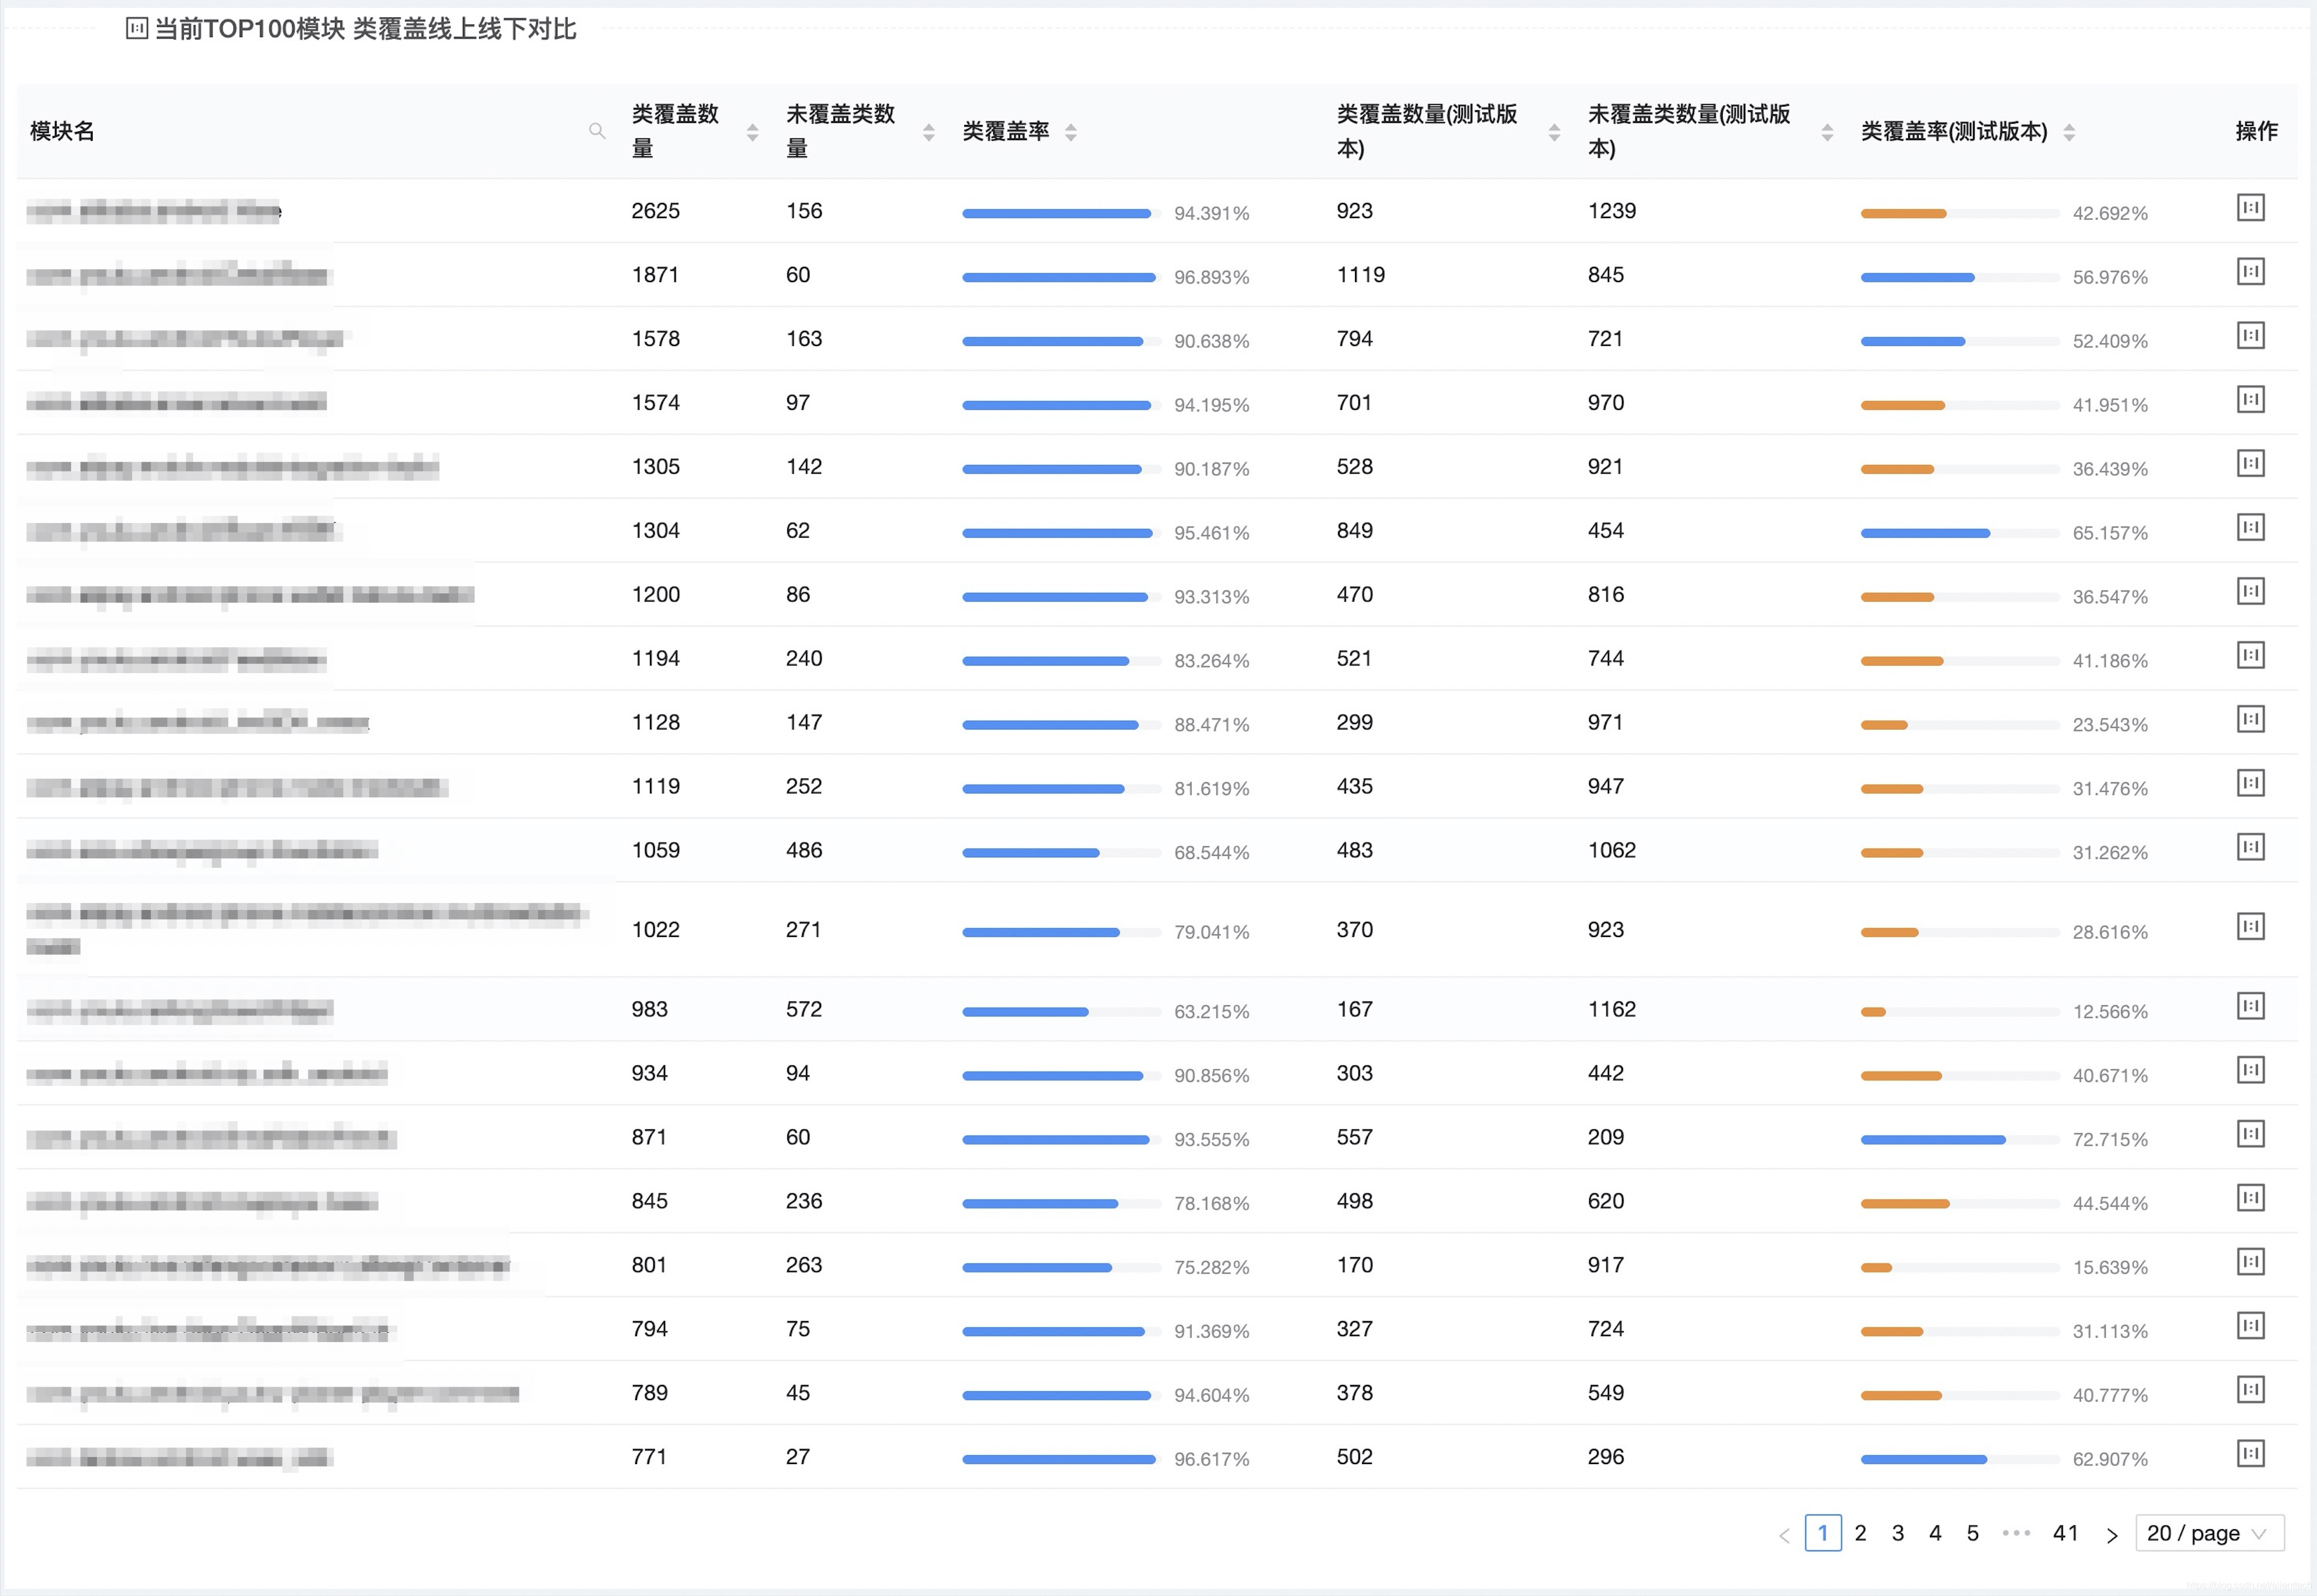Click the panel title icon beside 当前TOP100模块
Screen dimensions: 2317x1596
(x=137, y=29)
